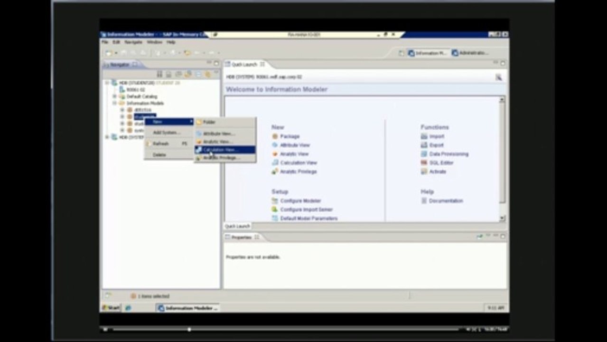
Task: Click the Package icon under New
Action: [x=275, y=136]
